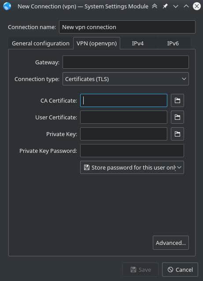Click the Private Key path field

(124, 134)
